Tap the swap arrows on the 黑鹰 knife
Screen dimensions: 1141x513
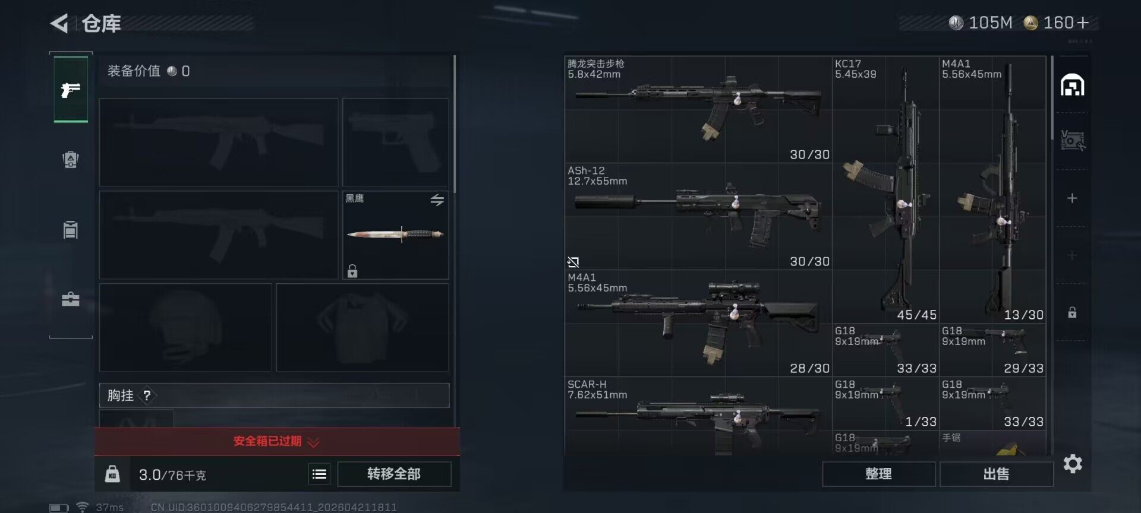pyautogui.click(x=437, y=200)
